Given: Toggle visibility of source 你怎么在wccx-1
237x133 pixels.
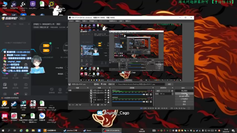Looking at the screenshot, I should (105, 90).
